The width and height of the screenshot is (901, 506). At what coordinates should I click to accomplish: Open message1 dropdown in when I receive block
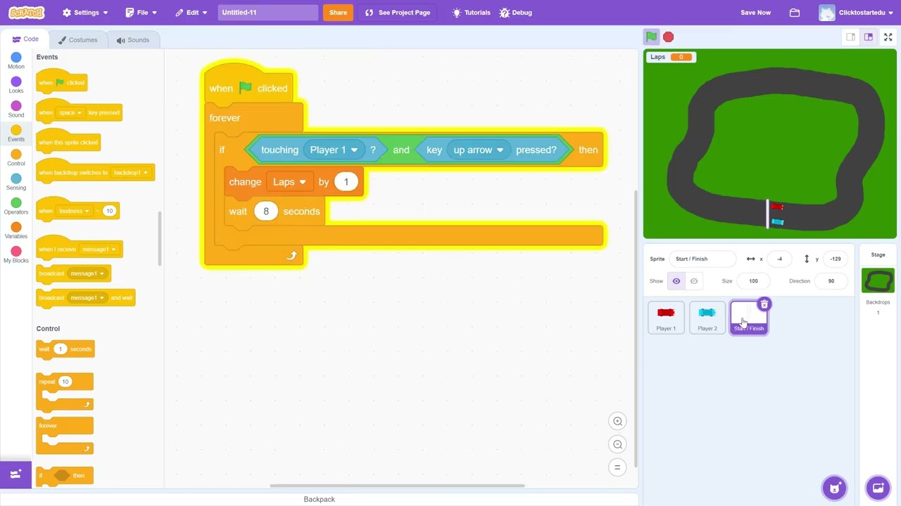coord(98,249)
